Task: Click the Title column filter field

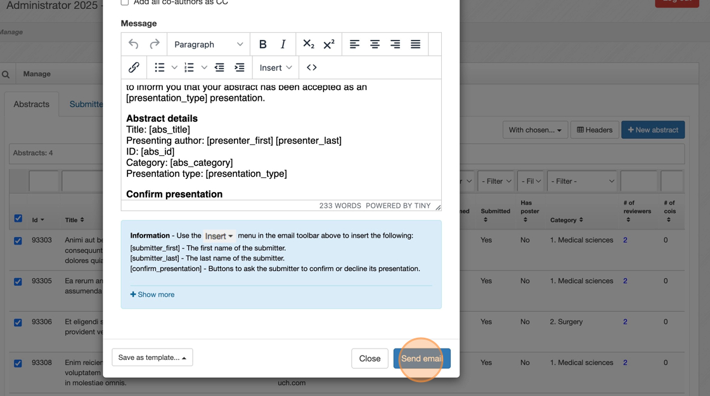Action: click(x=82, y=181)
